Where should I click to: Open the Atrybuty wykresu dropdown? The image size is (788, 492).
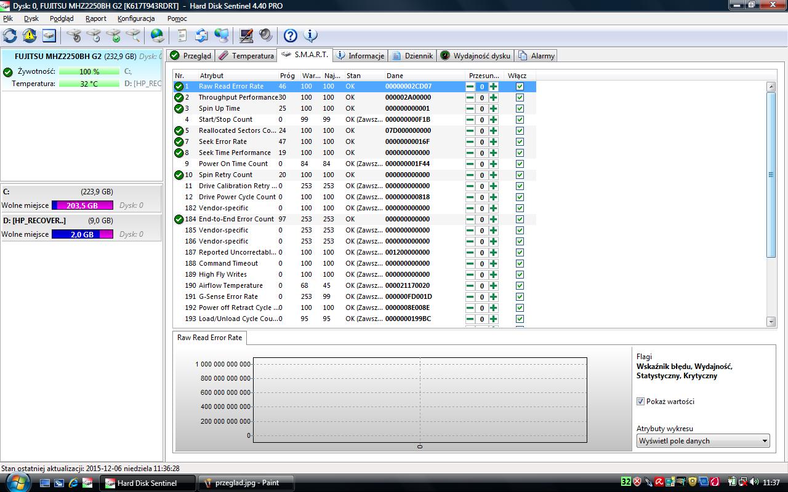click(x=703, y=441)
